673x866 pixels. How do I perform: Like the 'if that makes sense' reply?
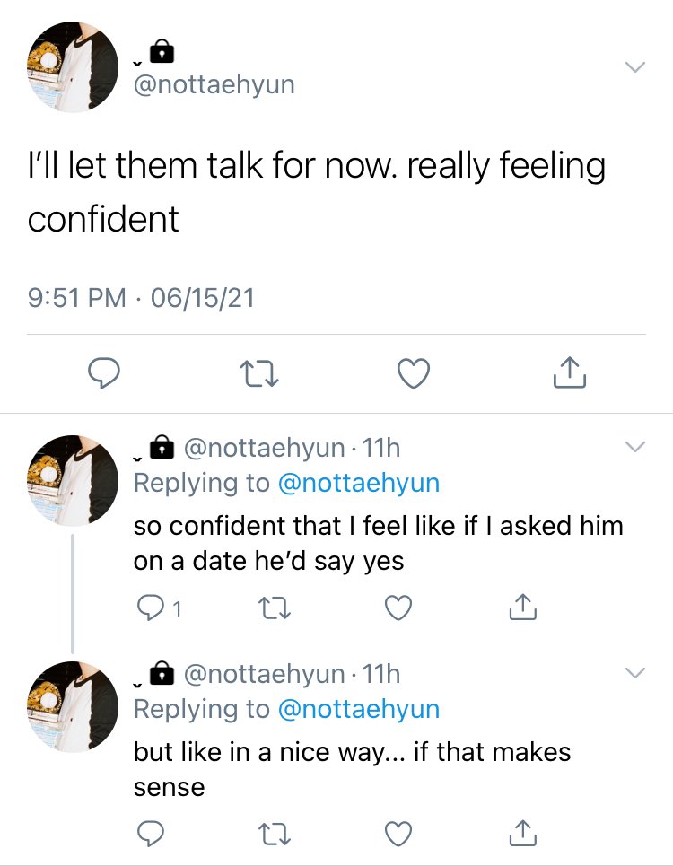click(398, 834)
